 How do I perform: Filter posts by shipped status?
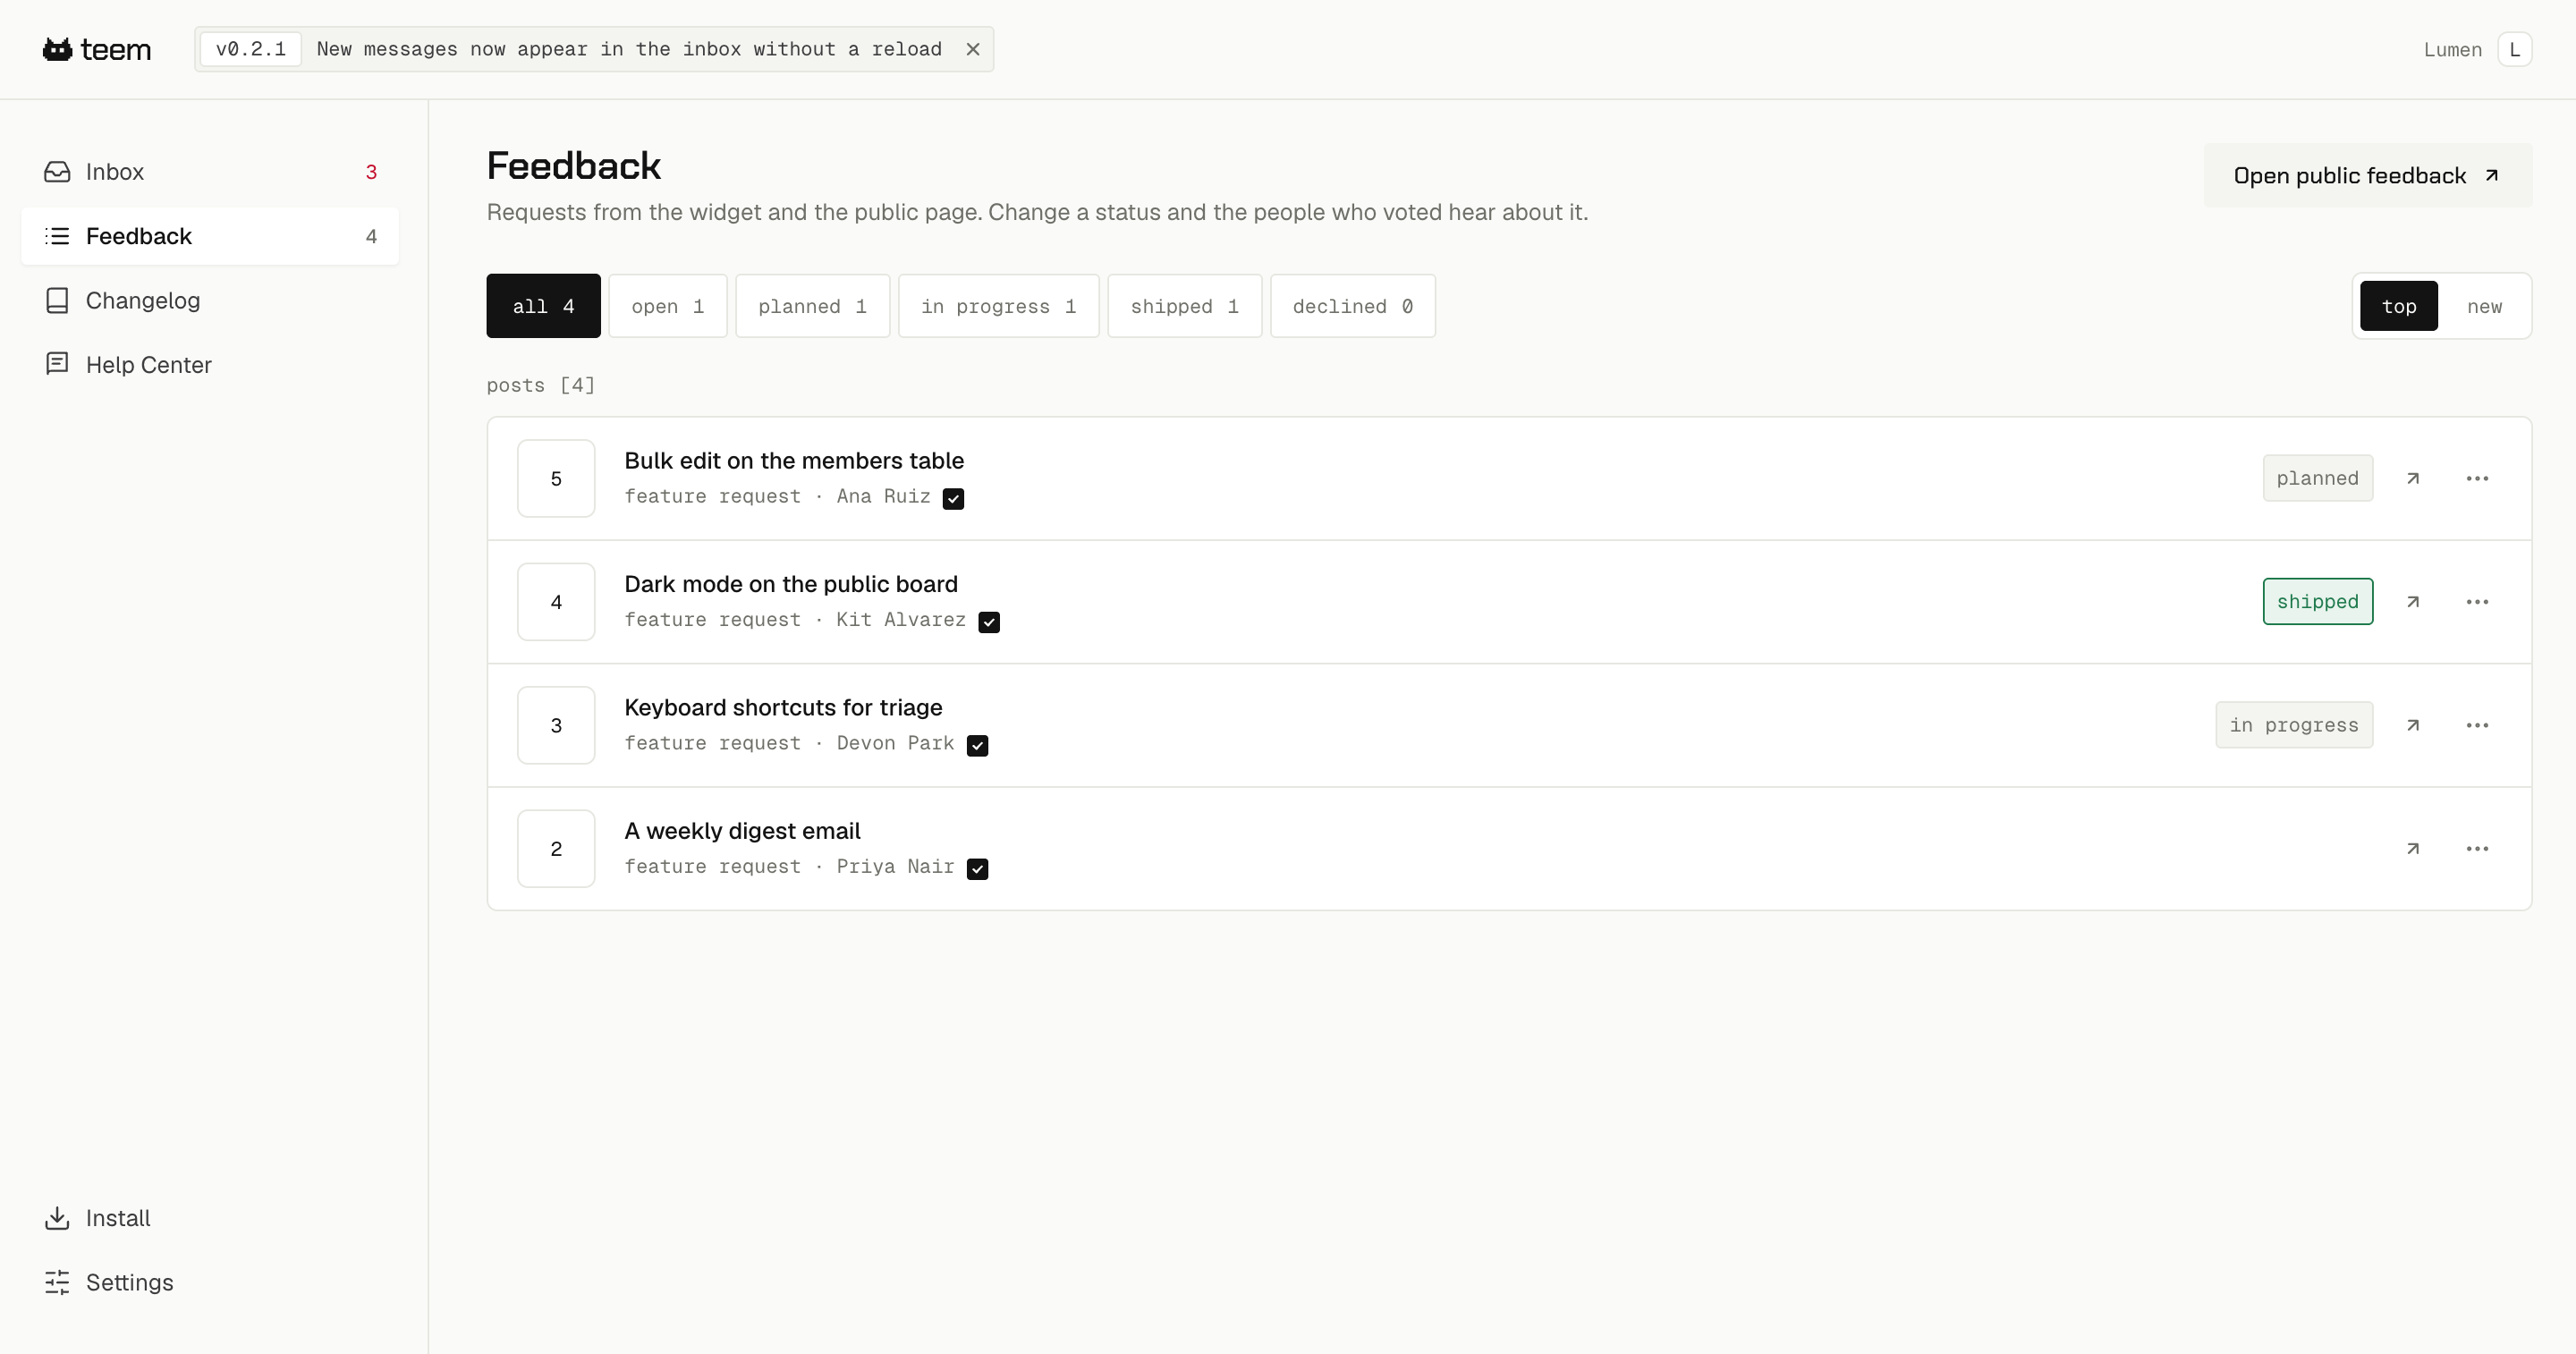[x=1184, y=306]
